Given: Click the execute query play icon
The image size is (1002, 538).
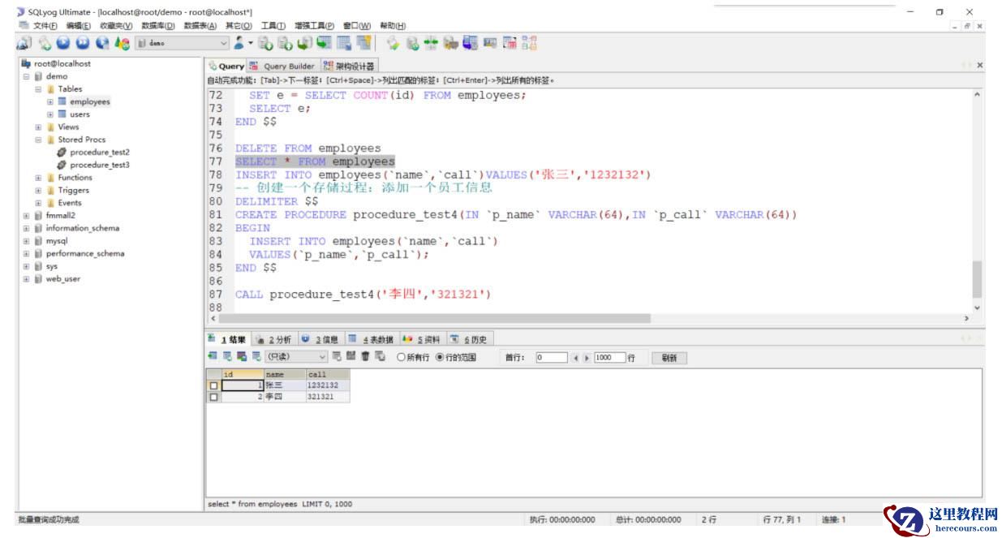Looking at the screenshot, I should pos(63,43).
